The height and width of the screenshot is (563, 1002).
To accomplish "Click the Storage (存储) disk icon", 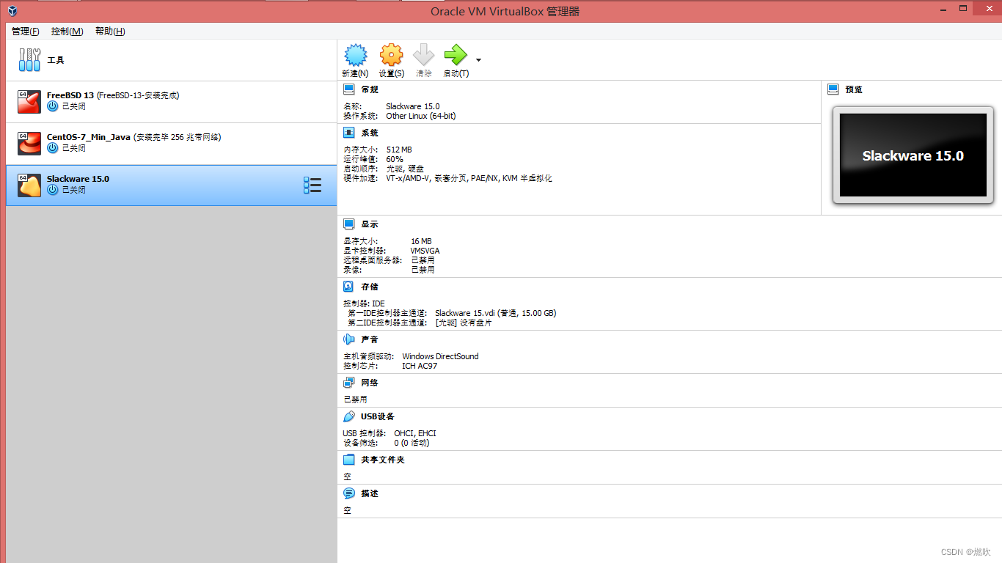I will click(x=349, y=287).
